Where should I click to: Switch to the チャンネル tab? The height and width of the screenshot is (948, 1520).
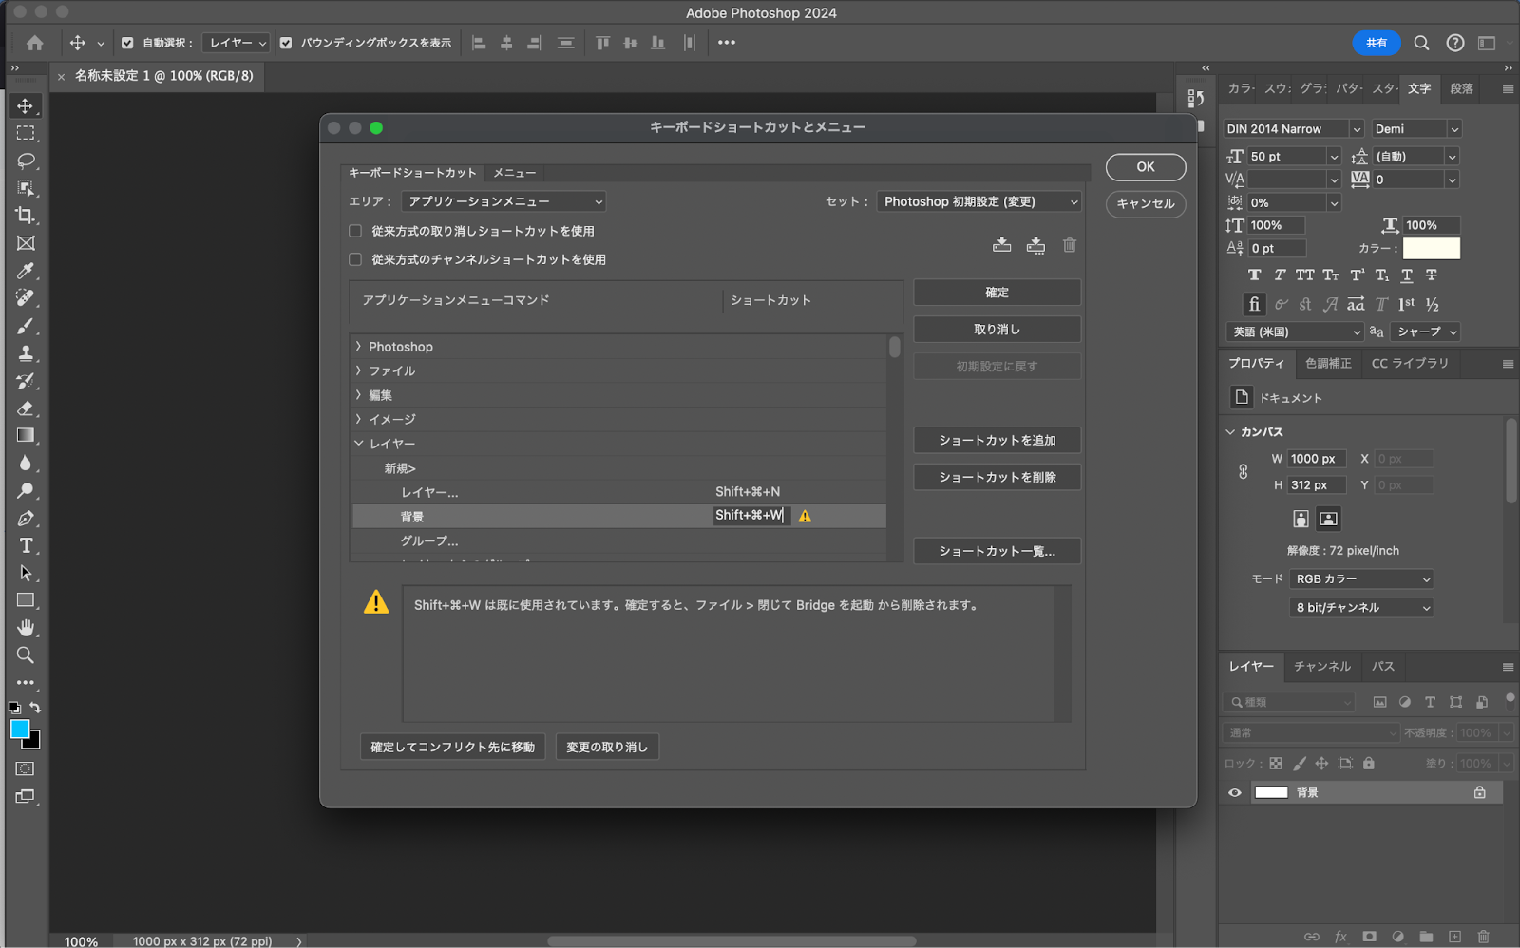[1321, 666]
